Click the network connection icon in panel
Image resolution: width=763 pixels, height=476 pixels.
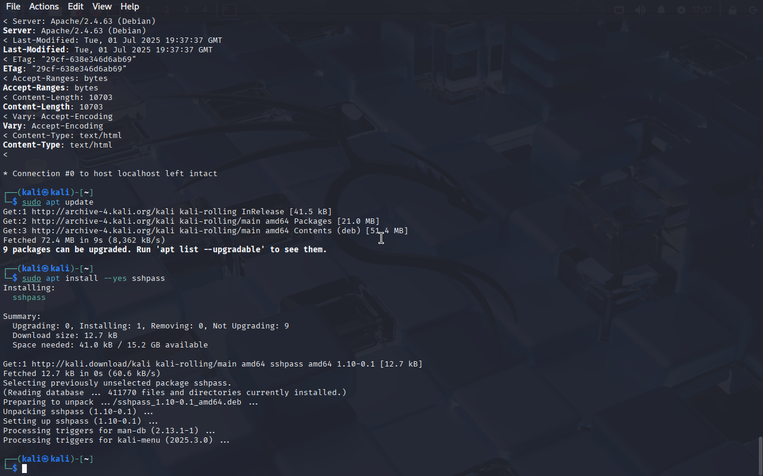[x=619, y=10]
